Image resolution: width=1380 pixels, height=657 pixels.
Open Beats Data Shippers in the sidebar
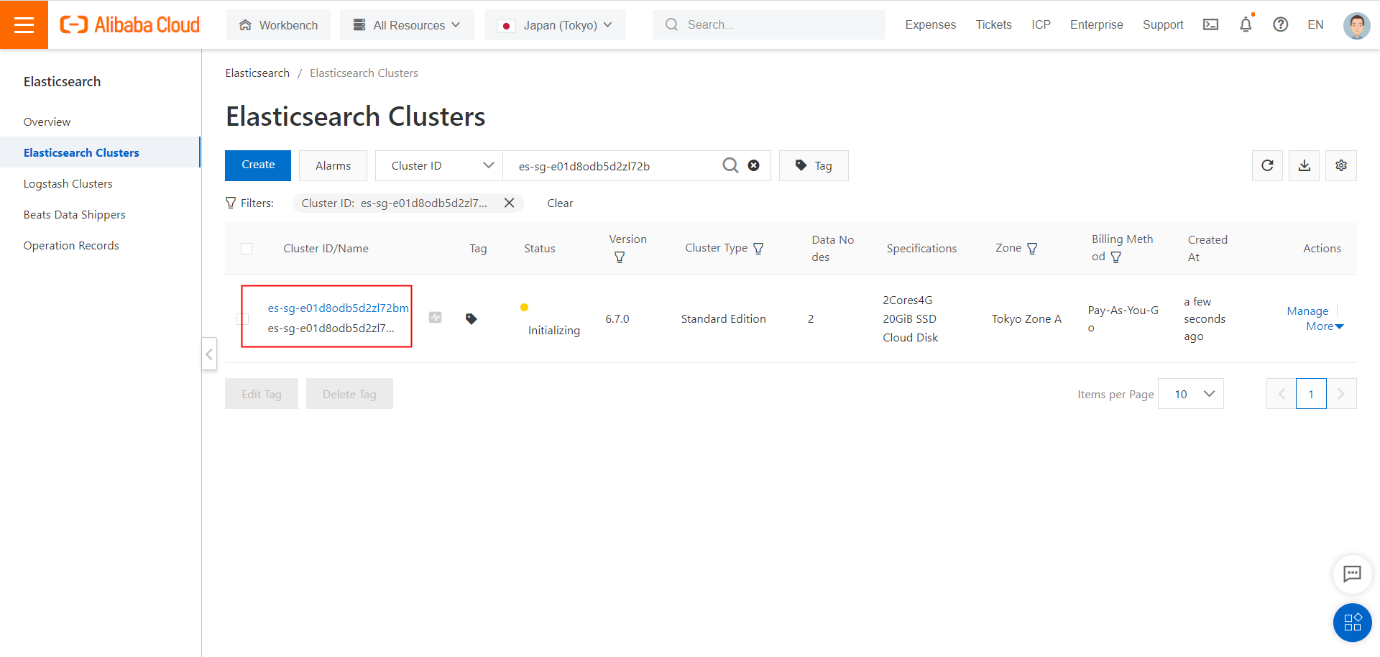(74, 214)
